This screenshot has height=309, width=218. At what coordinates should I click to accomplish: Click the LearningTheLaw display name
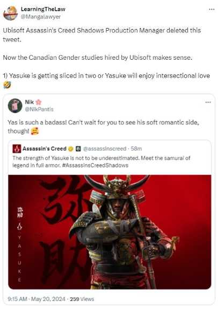[43, 9]
